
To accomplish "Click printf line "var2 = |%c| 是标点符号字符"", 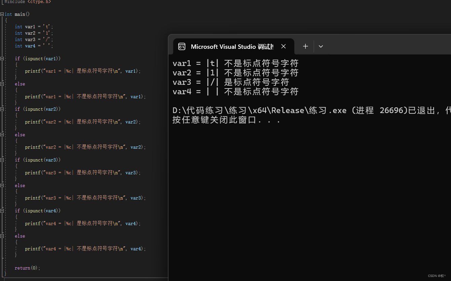I will point(83,122).
